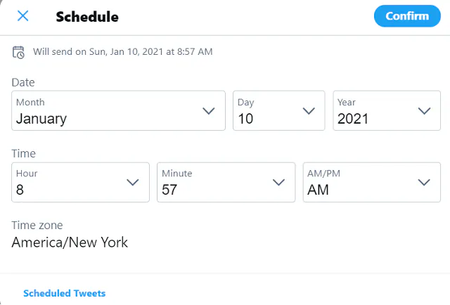Click the chevron arrow in the Day field
This screenshot has height=305, width=450.
[x=308, y=111]
